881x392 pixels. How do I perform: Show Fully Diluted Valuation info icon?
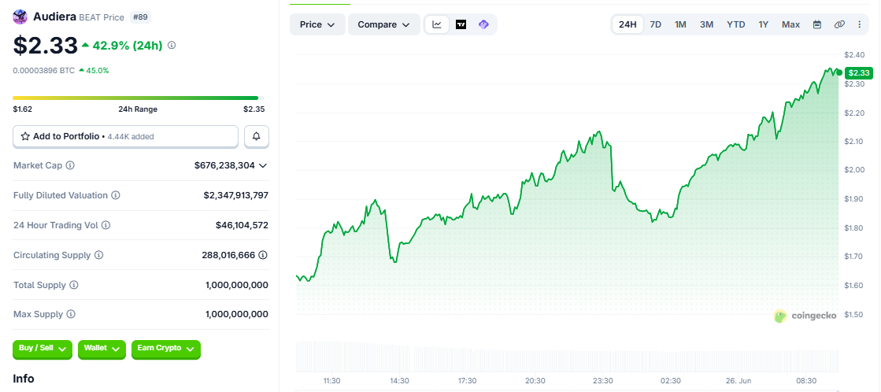pos(115,195)
